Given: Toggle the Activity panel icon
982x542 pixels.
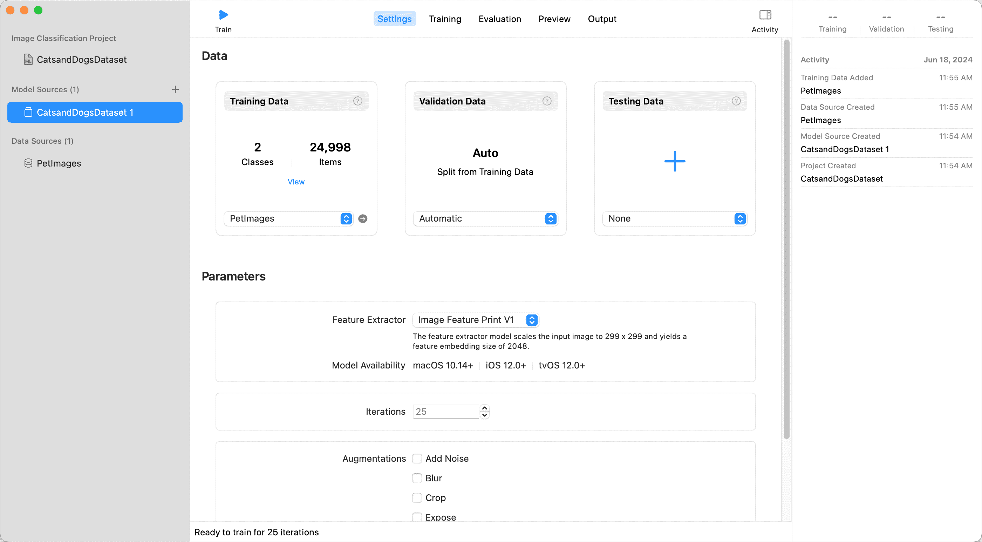Looking at the screenshot, I should tap(765, 15).
